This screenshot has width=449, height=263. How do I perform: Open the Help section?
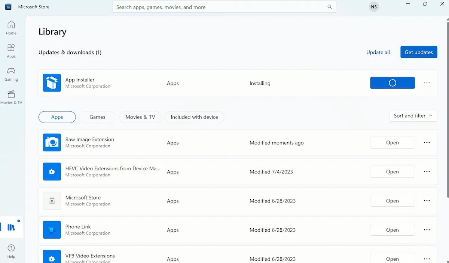[x=11, y=250]
